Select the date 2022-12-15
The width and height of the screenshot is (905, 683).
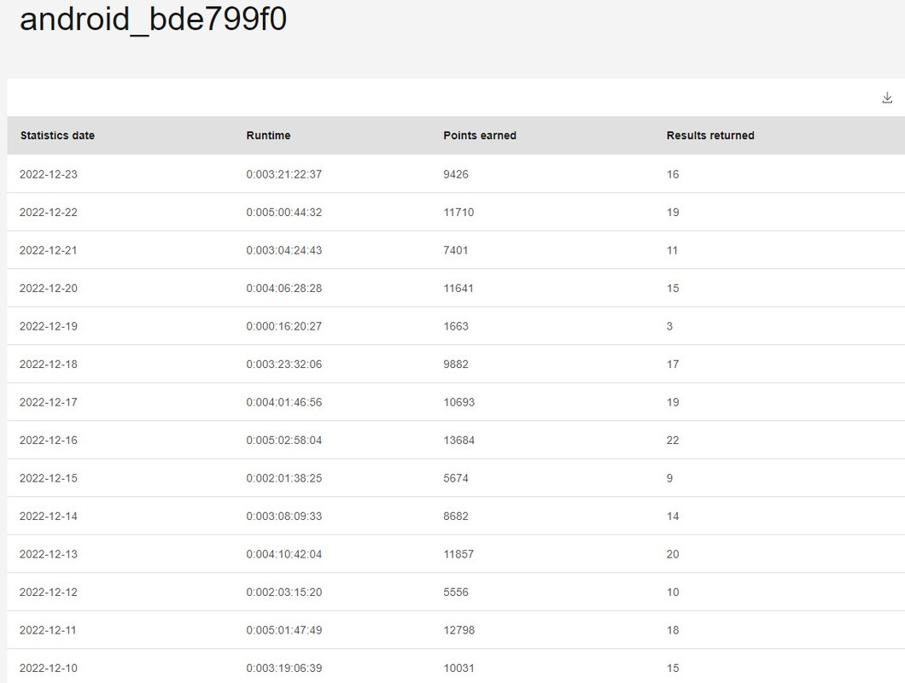point(49,478)
